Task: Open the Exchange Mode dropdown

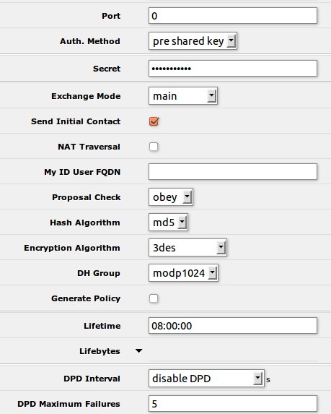Action: 183,96
